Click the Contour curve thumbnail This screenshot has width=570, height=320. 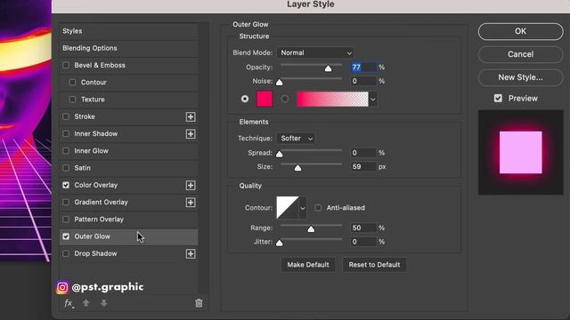(x=288, y=207)
